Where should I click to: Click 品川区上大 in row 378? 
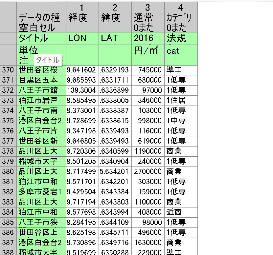coord(41,151)
